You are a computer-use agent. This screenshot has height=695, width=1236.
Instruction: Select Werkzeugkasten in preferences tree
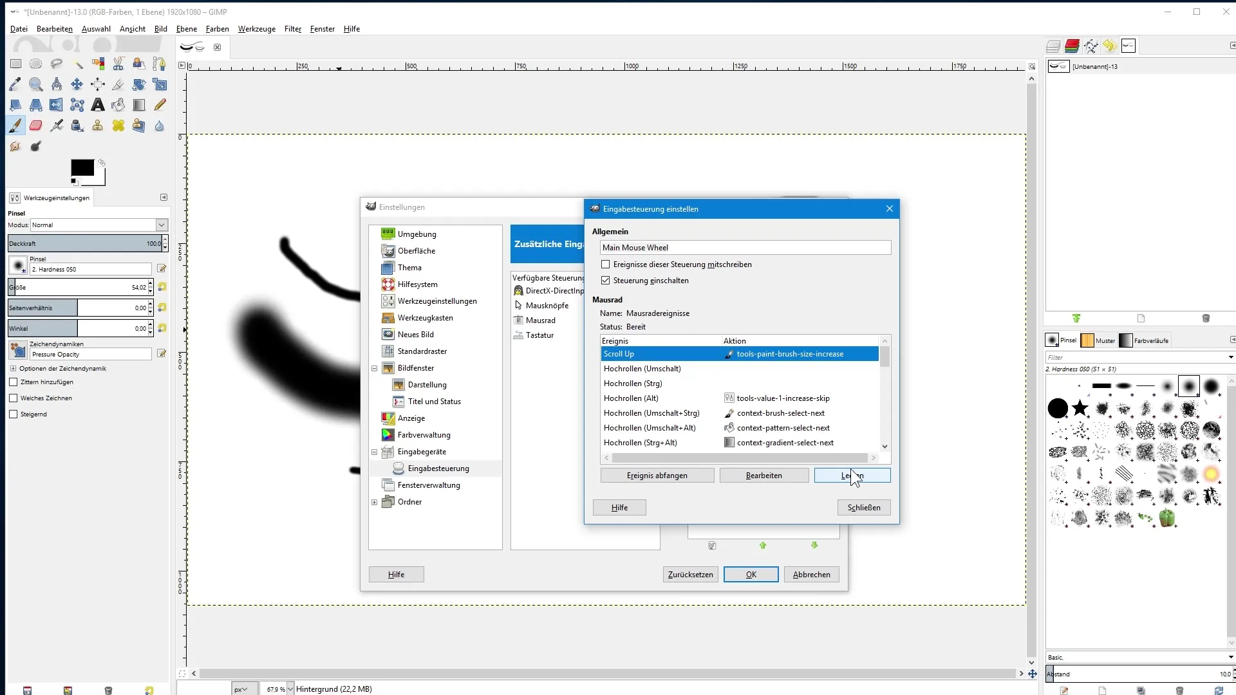[x=425, y=318]
